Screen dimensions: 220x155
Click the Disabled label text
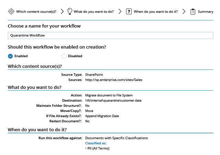coord(75,56)
